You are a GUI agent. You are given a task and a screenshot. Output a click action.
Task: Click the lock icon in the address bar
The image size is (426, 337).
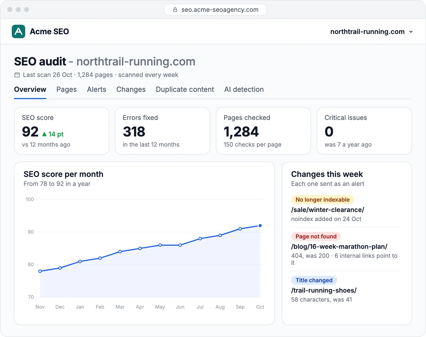175,10
